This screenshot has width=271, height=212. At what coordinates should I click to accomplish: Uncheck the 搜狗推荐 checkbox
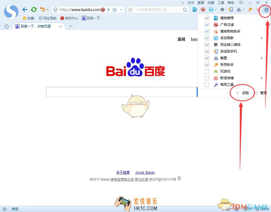coord(207,18)
